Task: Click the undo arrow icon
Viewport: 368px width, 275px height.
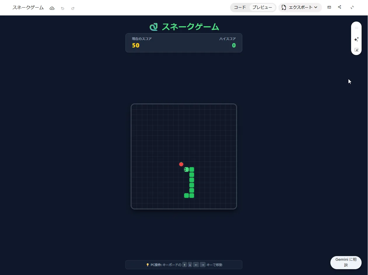Action: (62, 8)
